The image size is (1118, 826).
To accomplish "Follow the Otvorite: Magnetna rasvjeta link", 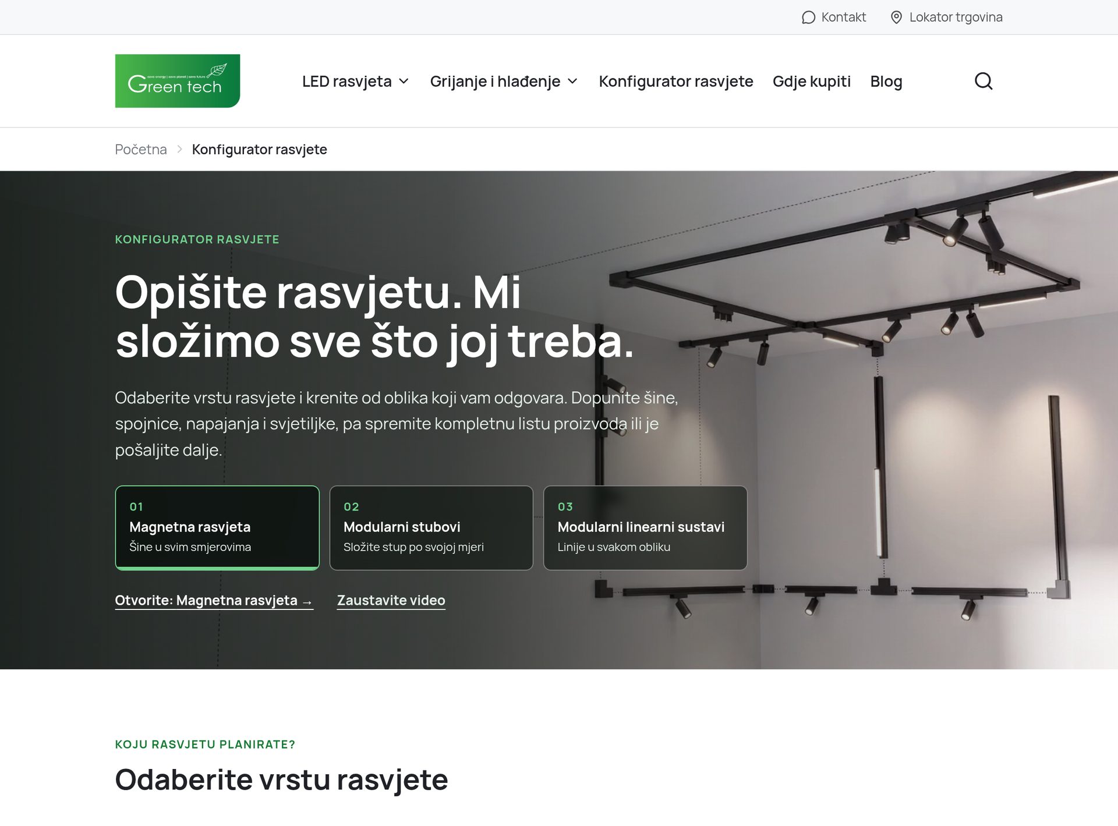I will coord(214,601).
